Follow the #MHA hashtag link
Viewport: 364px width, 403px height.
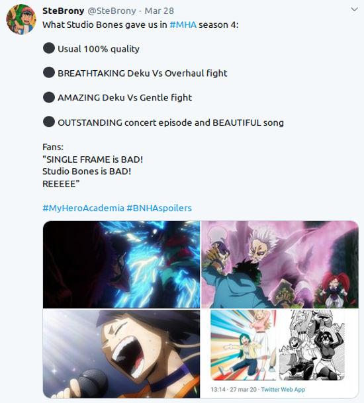[x=183, y=24]
